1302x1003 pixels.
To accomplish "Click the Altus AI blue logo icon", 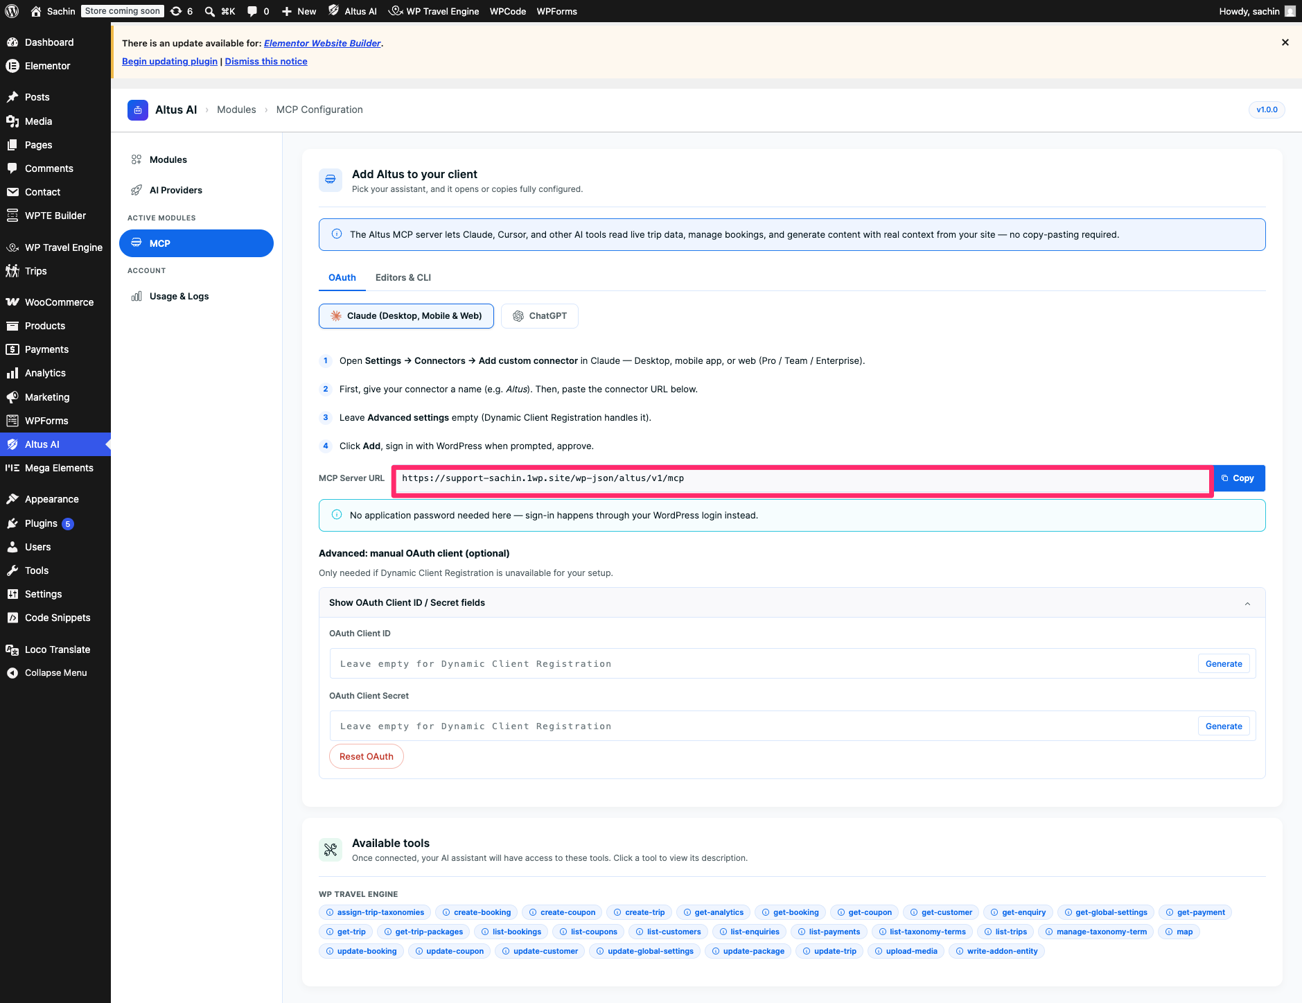I will click(x=138, y=110).
